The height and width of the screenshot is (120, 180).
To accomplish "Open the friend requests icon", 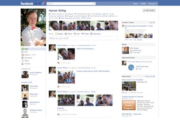I will pos(36,4).
